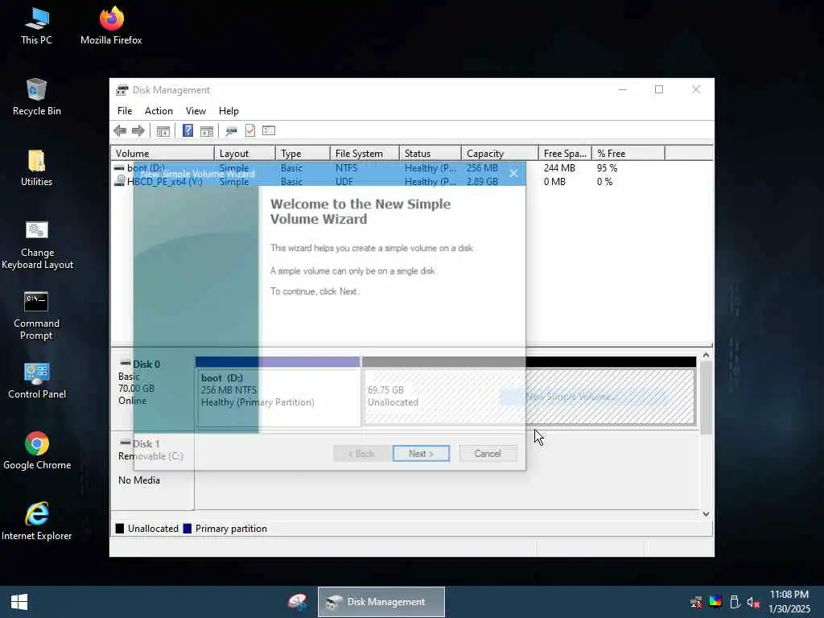Click the black Unallocated legend swatch
The height and width of the screenshot is (618, 824).
tap(120, 529)
